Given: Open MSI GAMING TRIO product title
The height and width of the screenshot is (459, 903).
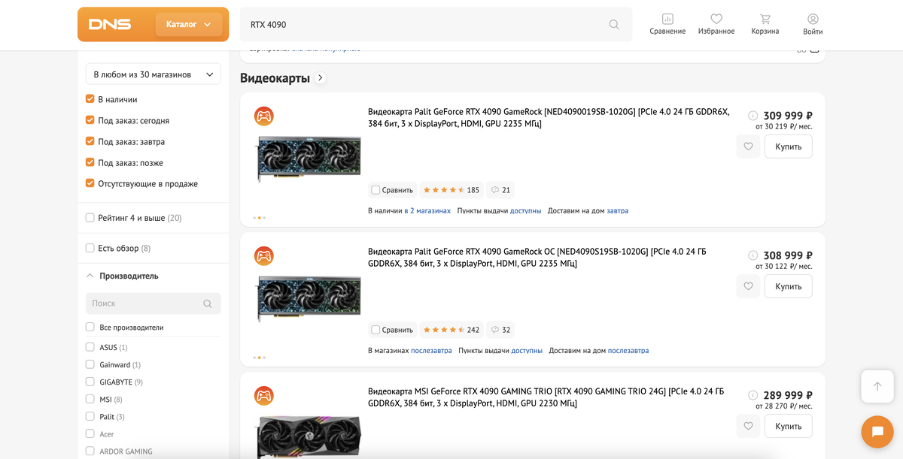Looking at the screenshot, I should tap(546, 397).
